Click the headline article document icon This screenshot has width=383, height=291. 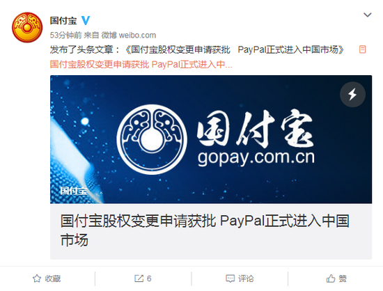tap(362, 49)
